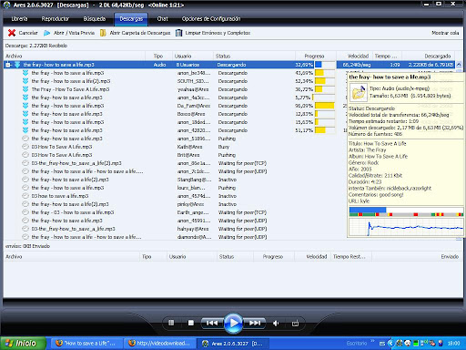Viewport: 466px width, 350px height.
Task: Sort downloads by Tipo column header
Action: point(158,56)
